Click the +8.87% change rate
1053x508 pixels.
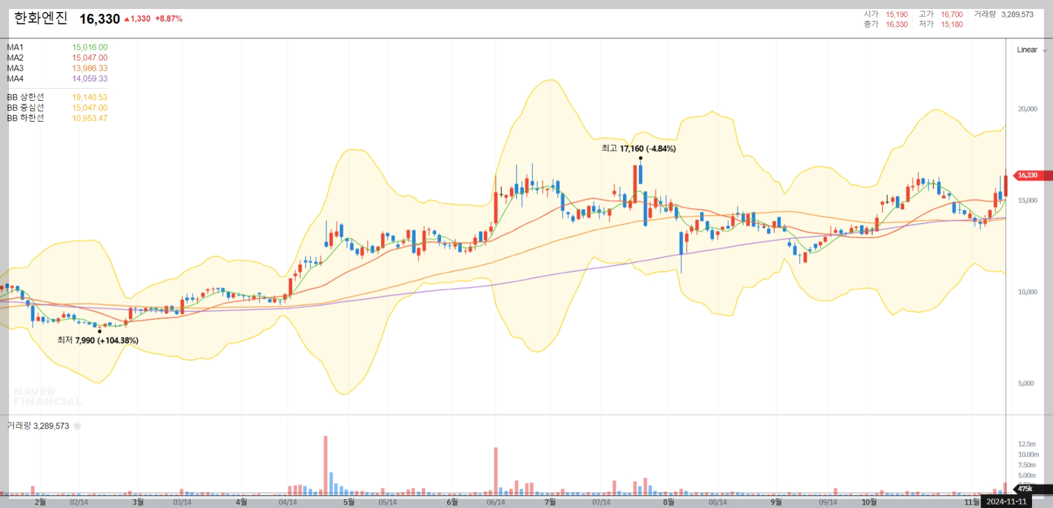click(169, 19)
